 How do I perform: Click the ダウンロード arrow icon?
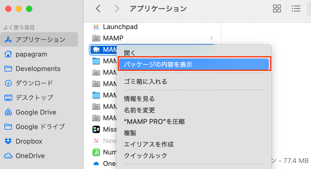[8, 83]
